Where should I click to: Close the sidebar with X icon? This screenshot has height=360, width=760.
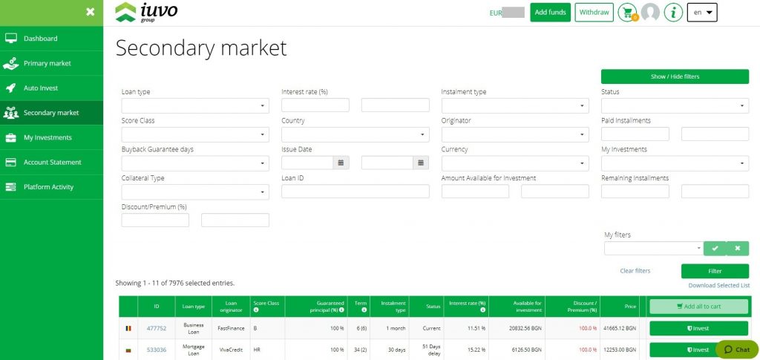tap(90, 12)
